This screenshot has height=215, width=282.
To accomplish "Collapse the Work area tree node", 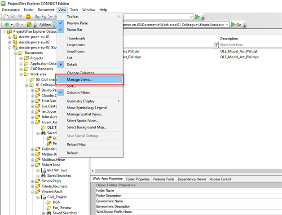I will 21,75.
